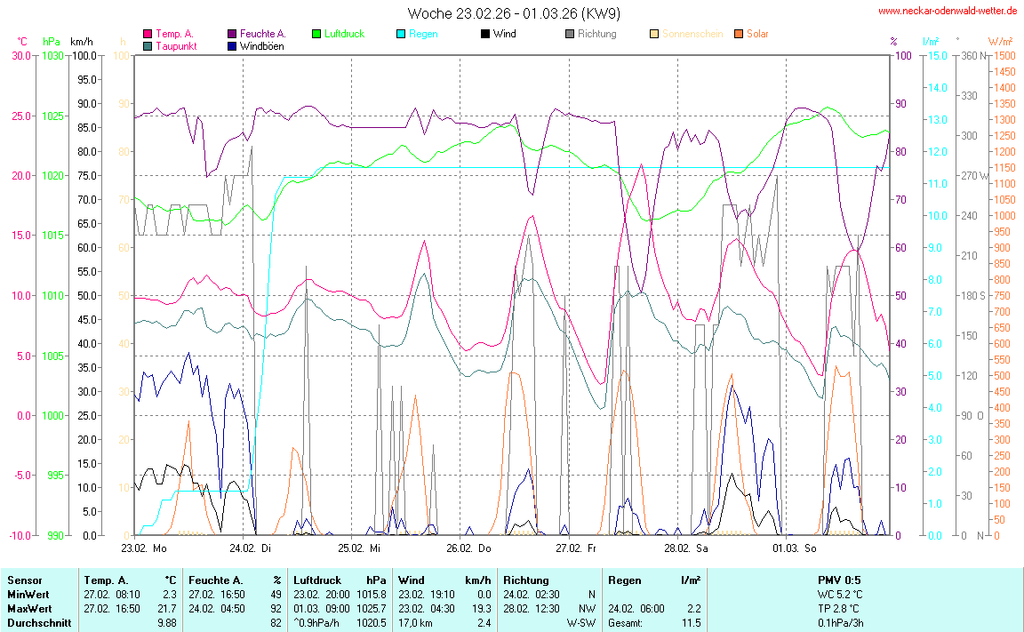The width and height of the screenshot is (1024, 632).
Task: Click the Sonnenschein legend label
Action: pos(693,35)
